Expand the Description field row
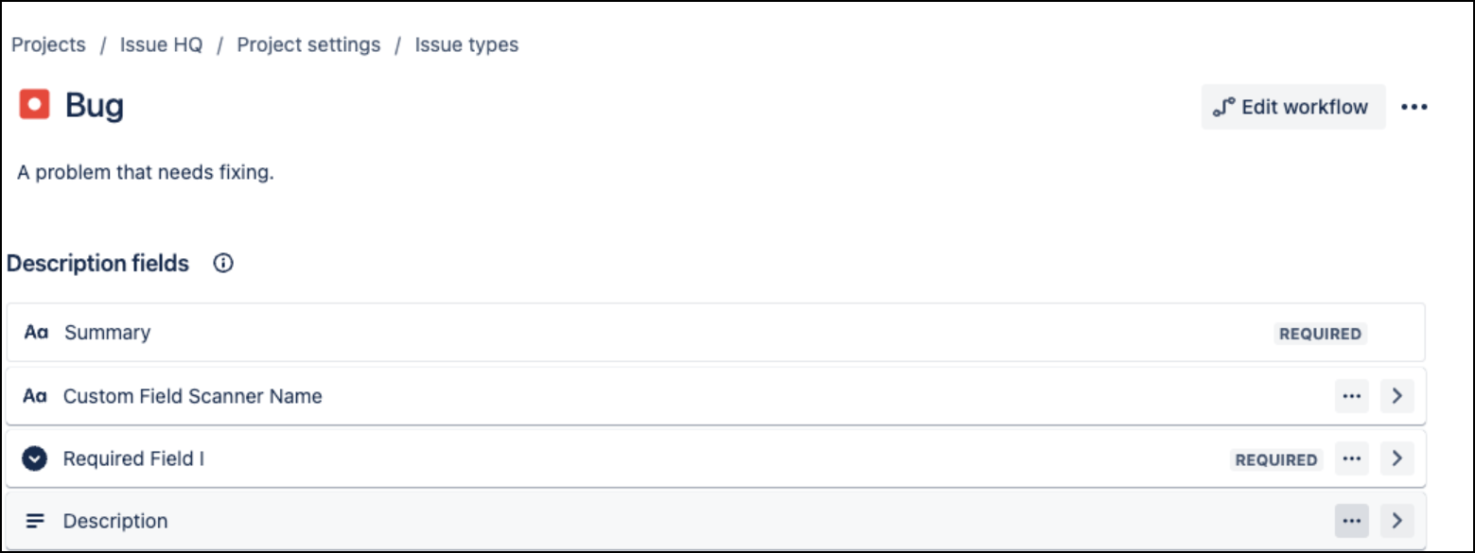 click(1396, 521)
